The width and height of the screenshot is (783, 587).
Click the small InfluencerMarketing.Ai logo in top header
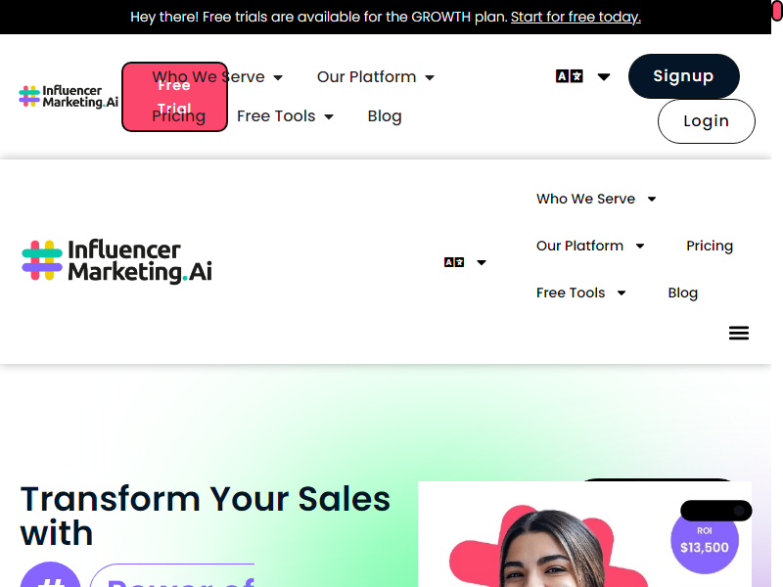[x=69, y=96]
